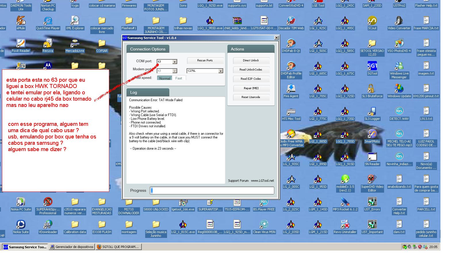Viewport: 460px width, 258px height.
Task: Click the Progress bar
Action: tap(212, 190)
